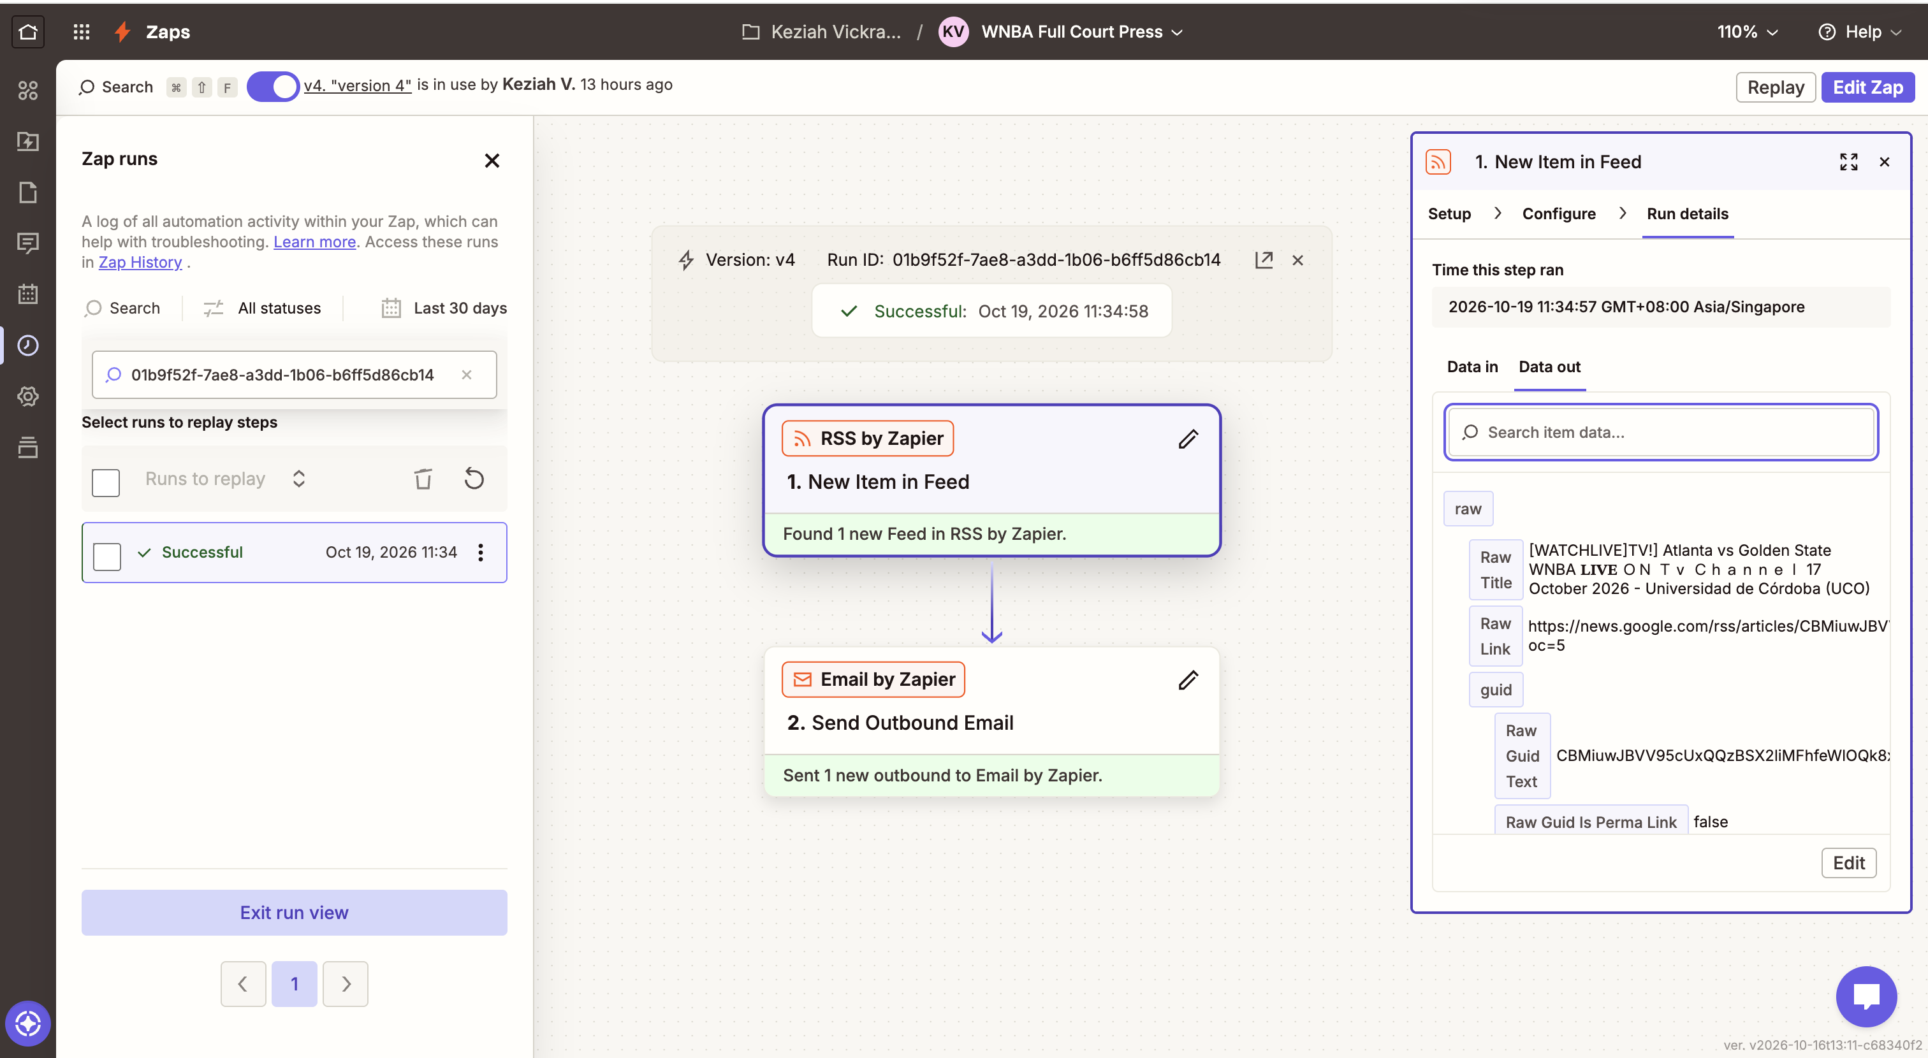
Task: Close the Zap runs panel
Action: [x=492, y=160]
